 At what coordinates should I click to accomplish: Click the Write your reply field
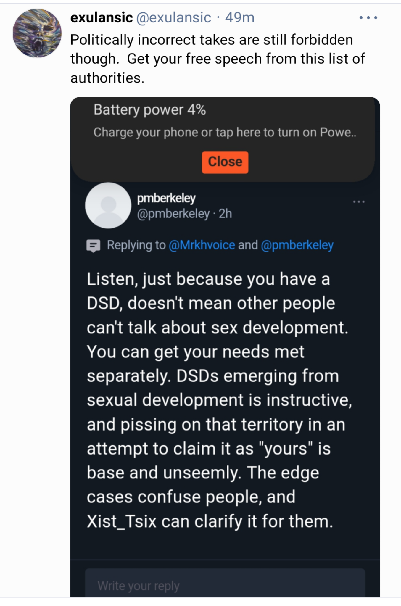tap(225, 586)
